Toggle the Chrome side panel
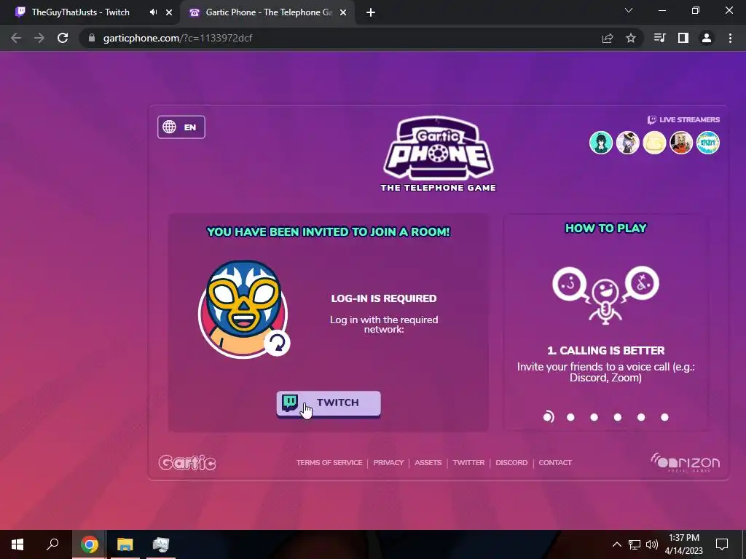This screenshot has width=746, height=559. point(683,38)
